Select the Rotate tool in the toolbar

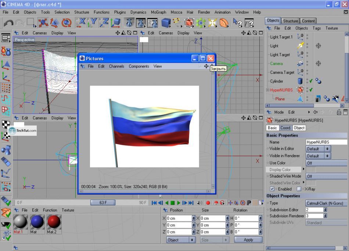(66, 23)
